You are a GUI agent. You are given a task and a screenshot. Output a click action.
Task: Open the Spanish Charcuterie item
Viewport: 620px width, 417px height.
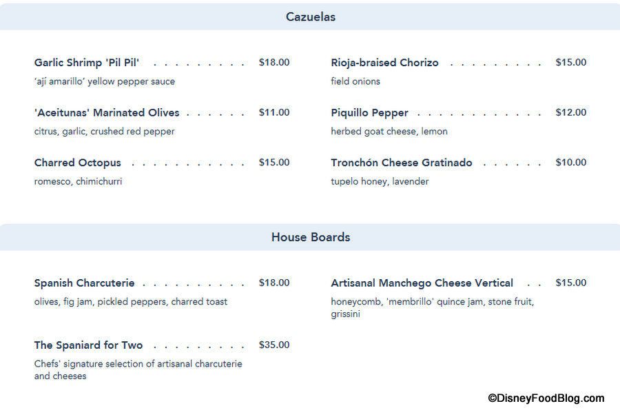coord(85,283)
